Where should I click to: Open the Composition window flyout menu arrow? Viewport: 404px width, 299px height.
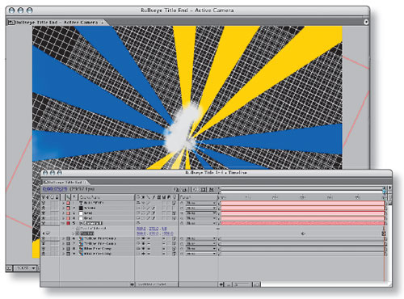click(x=366, y=22)
